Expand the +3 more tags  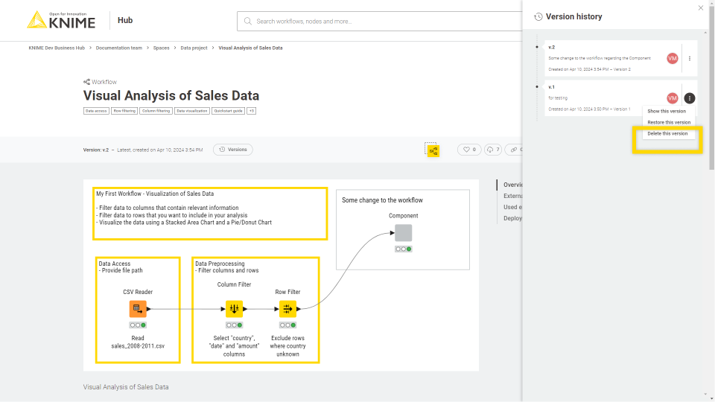(252, 111)
